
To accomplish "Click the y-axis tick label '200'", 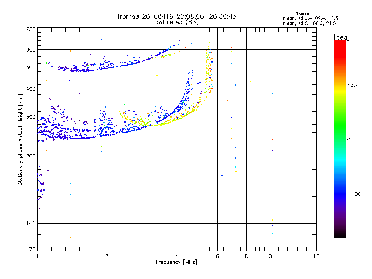I will pos(31,156).
